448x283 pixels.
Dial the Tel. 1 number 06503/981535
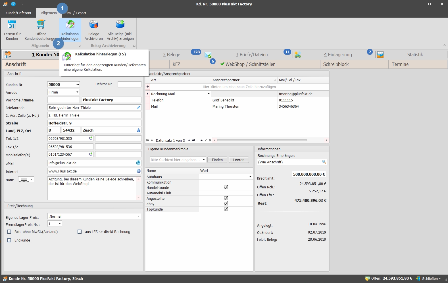click(90, 138)
